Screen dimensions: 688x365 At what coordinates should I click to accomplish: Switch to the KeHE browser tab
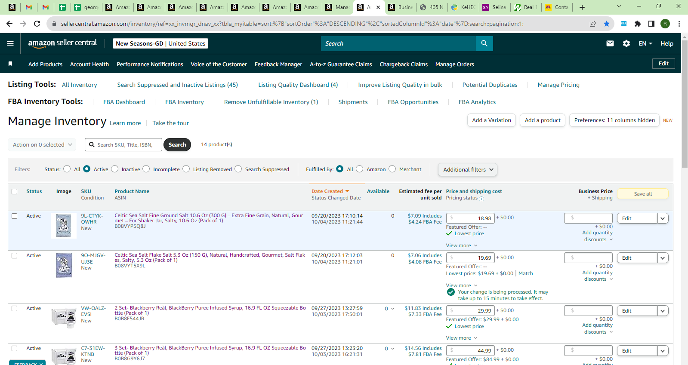[x=463, y=7]
